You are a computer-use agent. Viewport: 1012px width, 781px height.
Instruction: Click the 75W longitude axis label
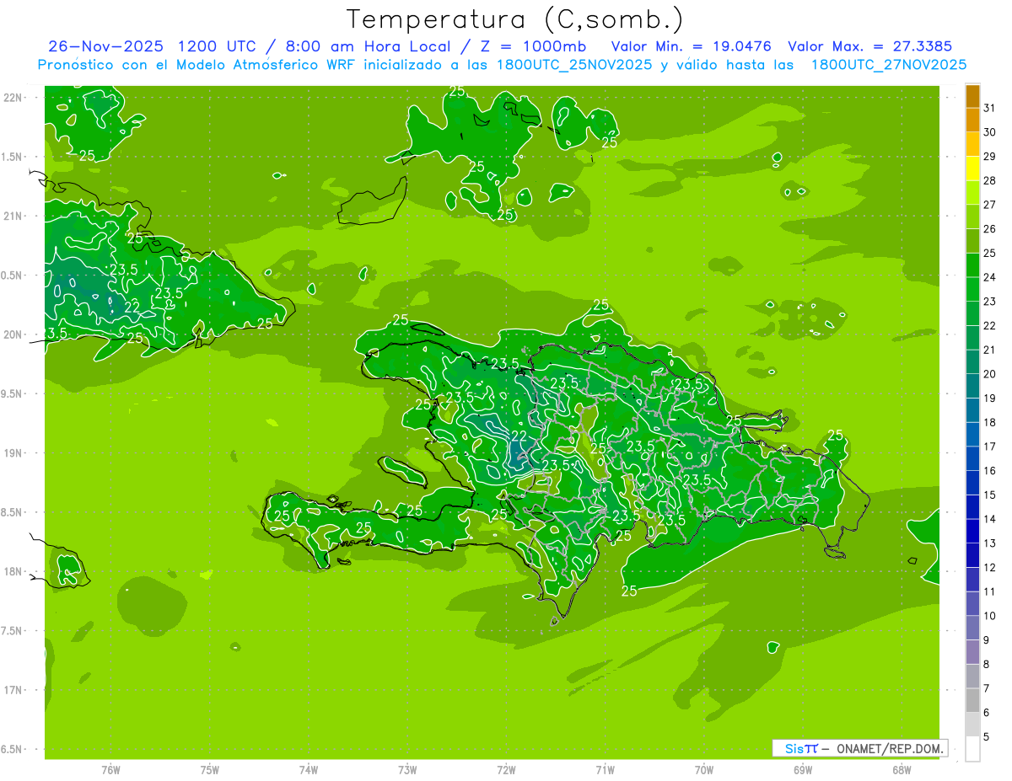point(210,769)
